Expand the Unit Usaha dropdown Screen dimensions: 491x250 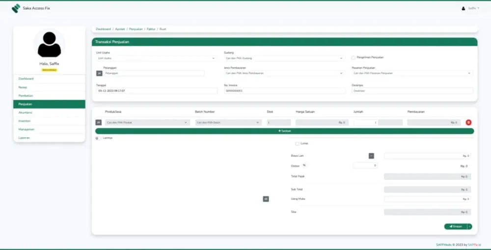(x=156, y=58)
